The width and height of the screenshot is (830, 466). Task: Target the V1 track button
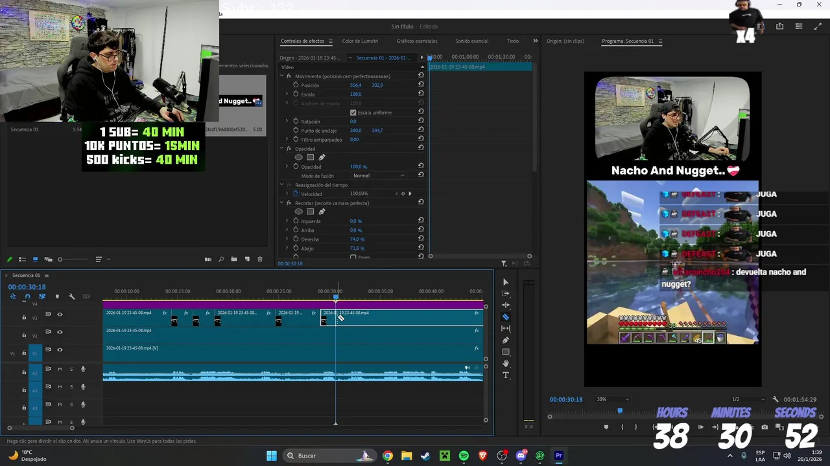[x=34, y=353]
